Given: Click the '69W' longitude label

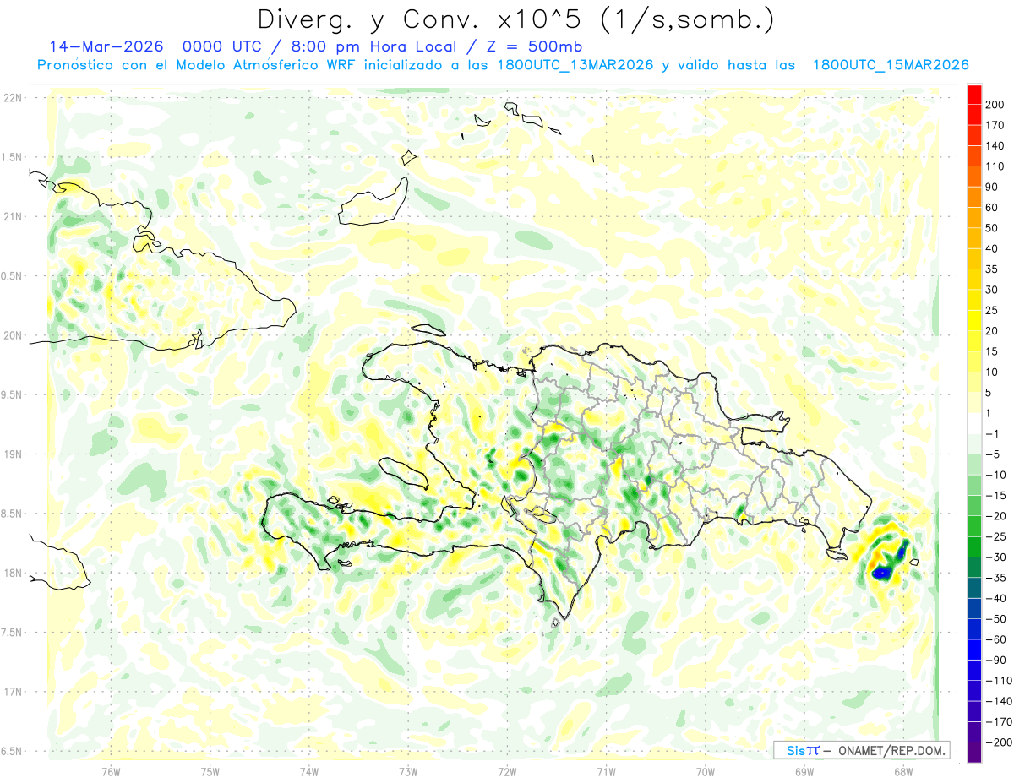Looking at the screenshot, I should pos(804,772).
